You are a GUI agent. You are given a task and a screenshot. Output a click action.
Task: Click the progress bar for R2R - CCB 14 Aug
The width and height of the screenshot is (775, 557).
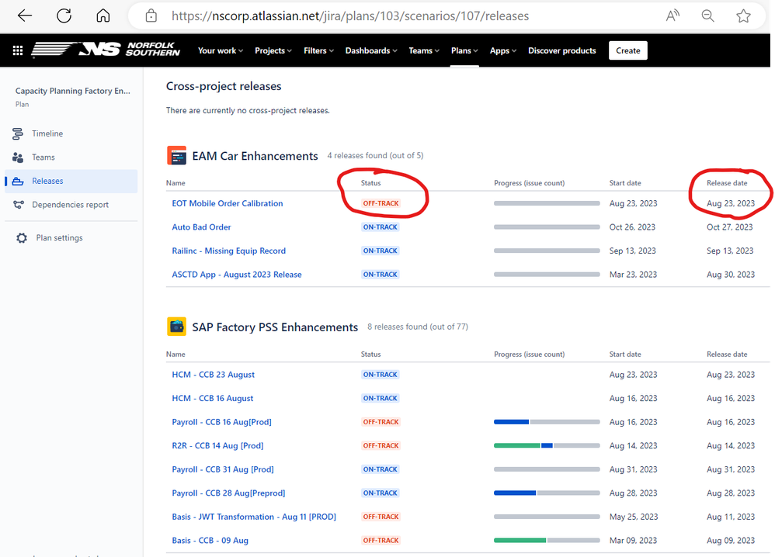(547, 445)
